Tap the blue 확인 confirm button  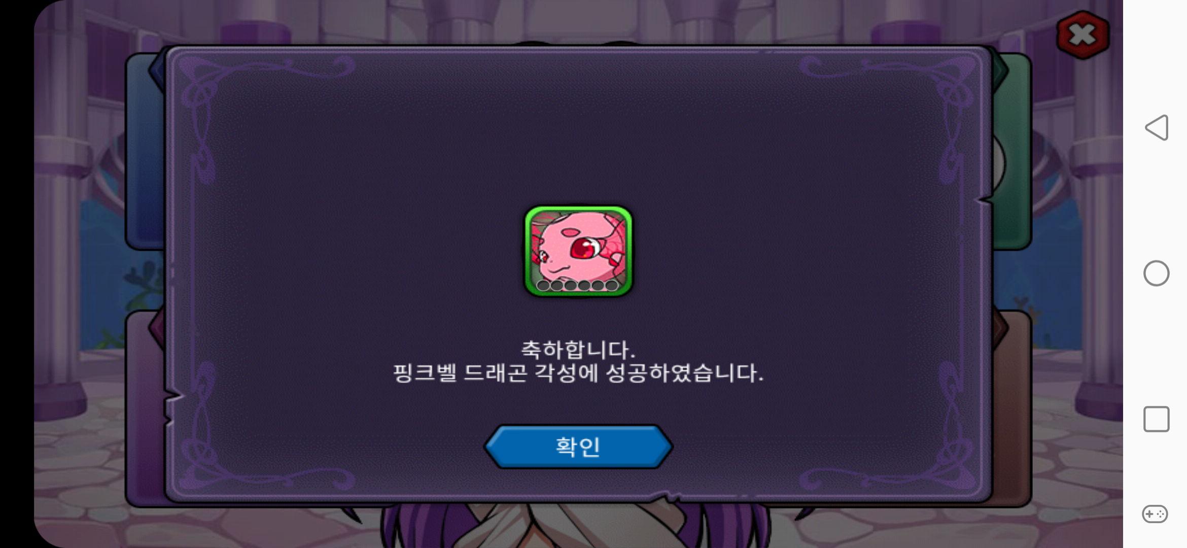[x=578, y=447]
